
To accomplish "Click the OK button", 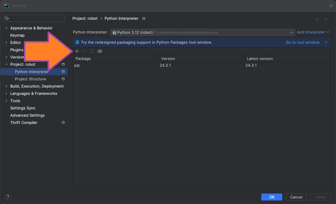I will 272,197.
